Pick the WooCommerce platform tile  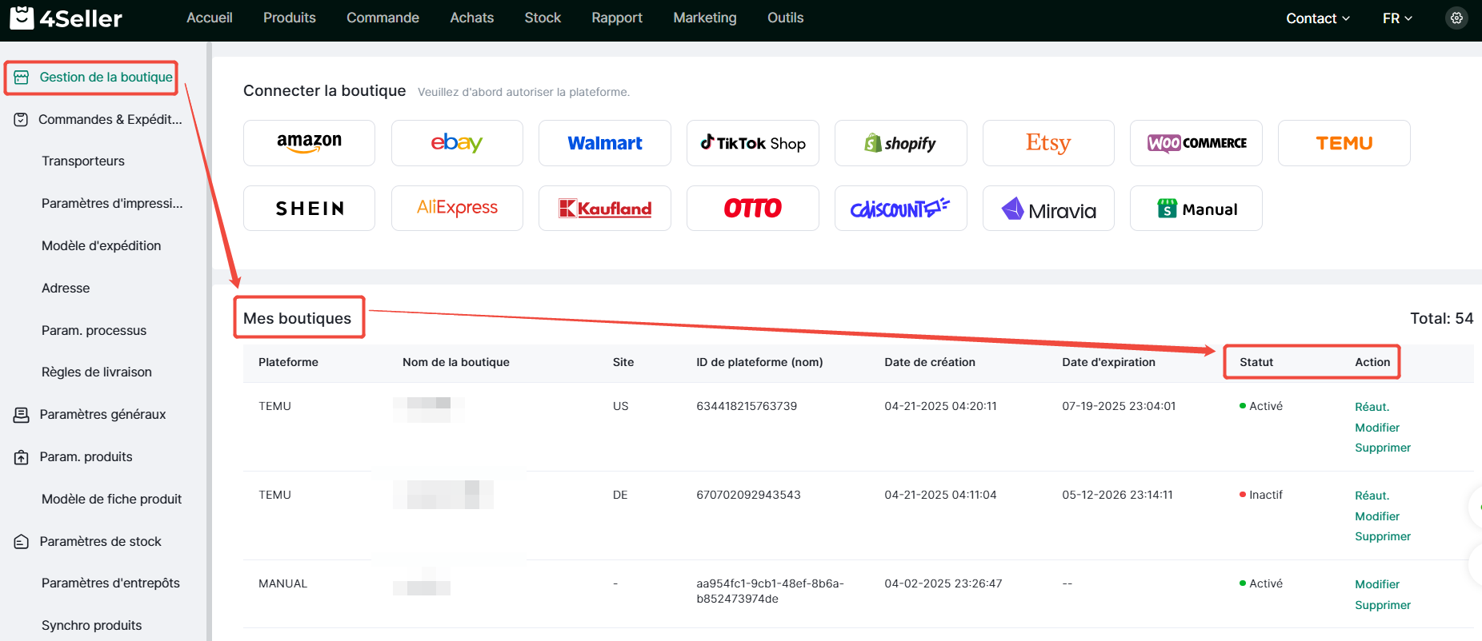pos(1196,143)
